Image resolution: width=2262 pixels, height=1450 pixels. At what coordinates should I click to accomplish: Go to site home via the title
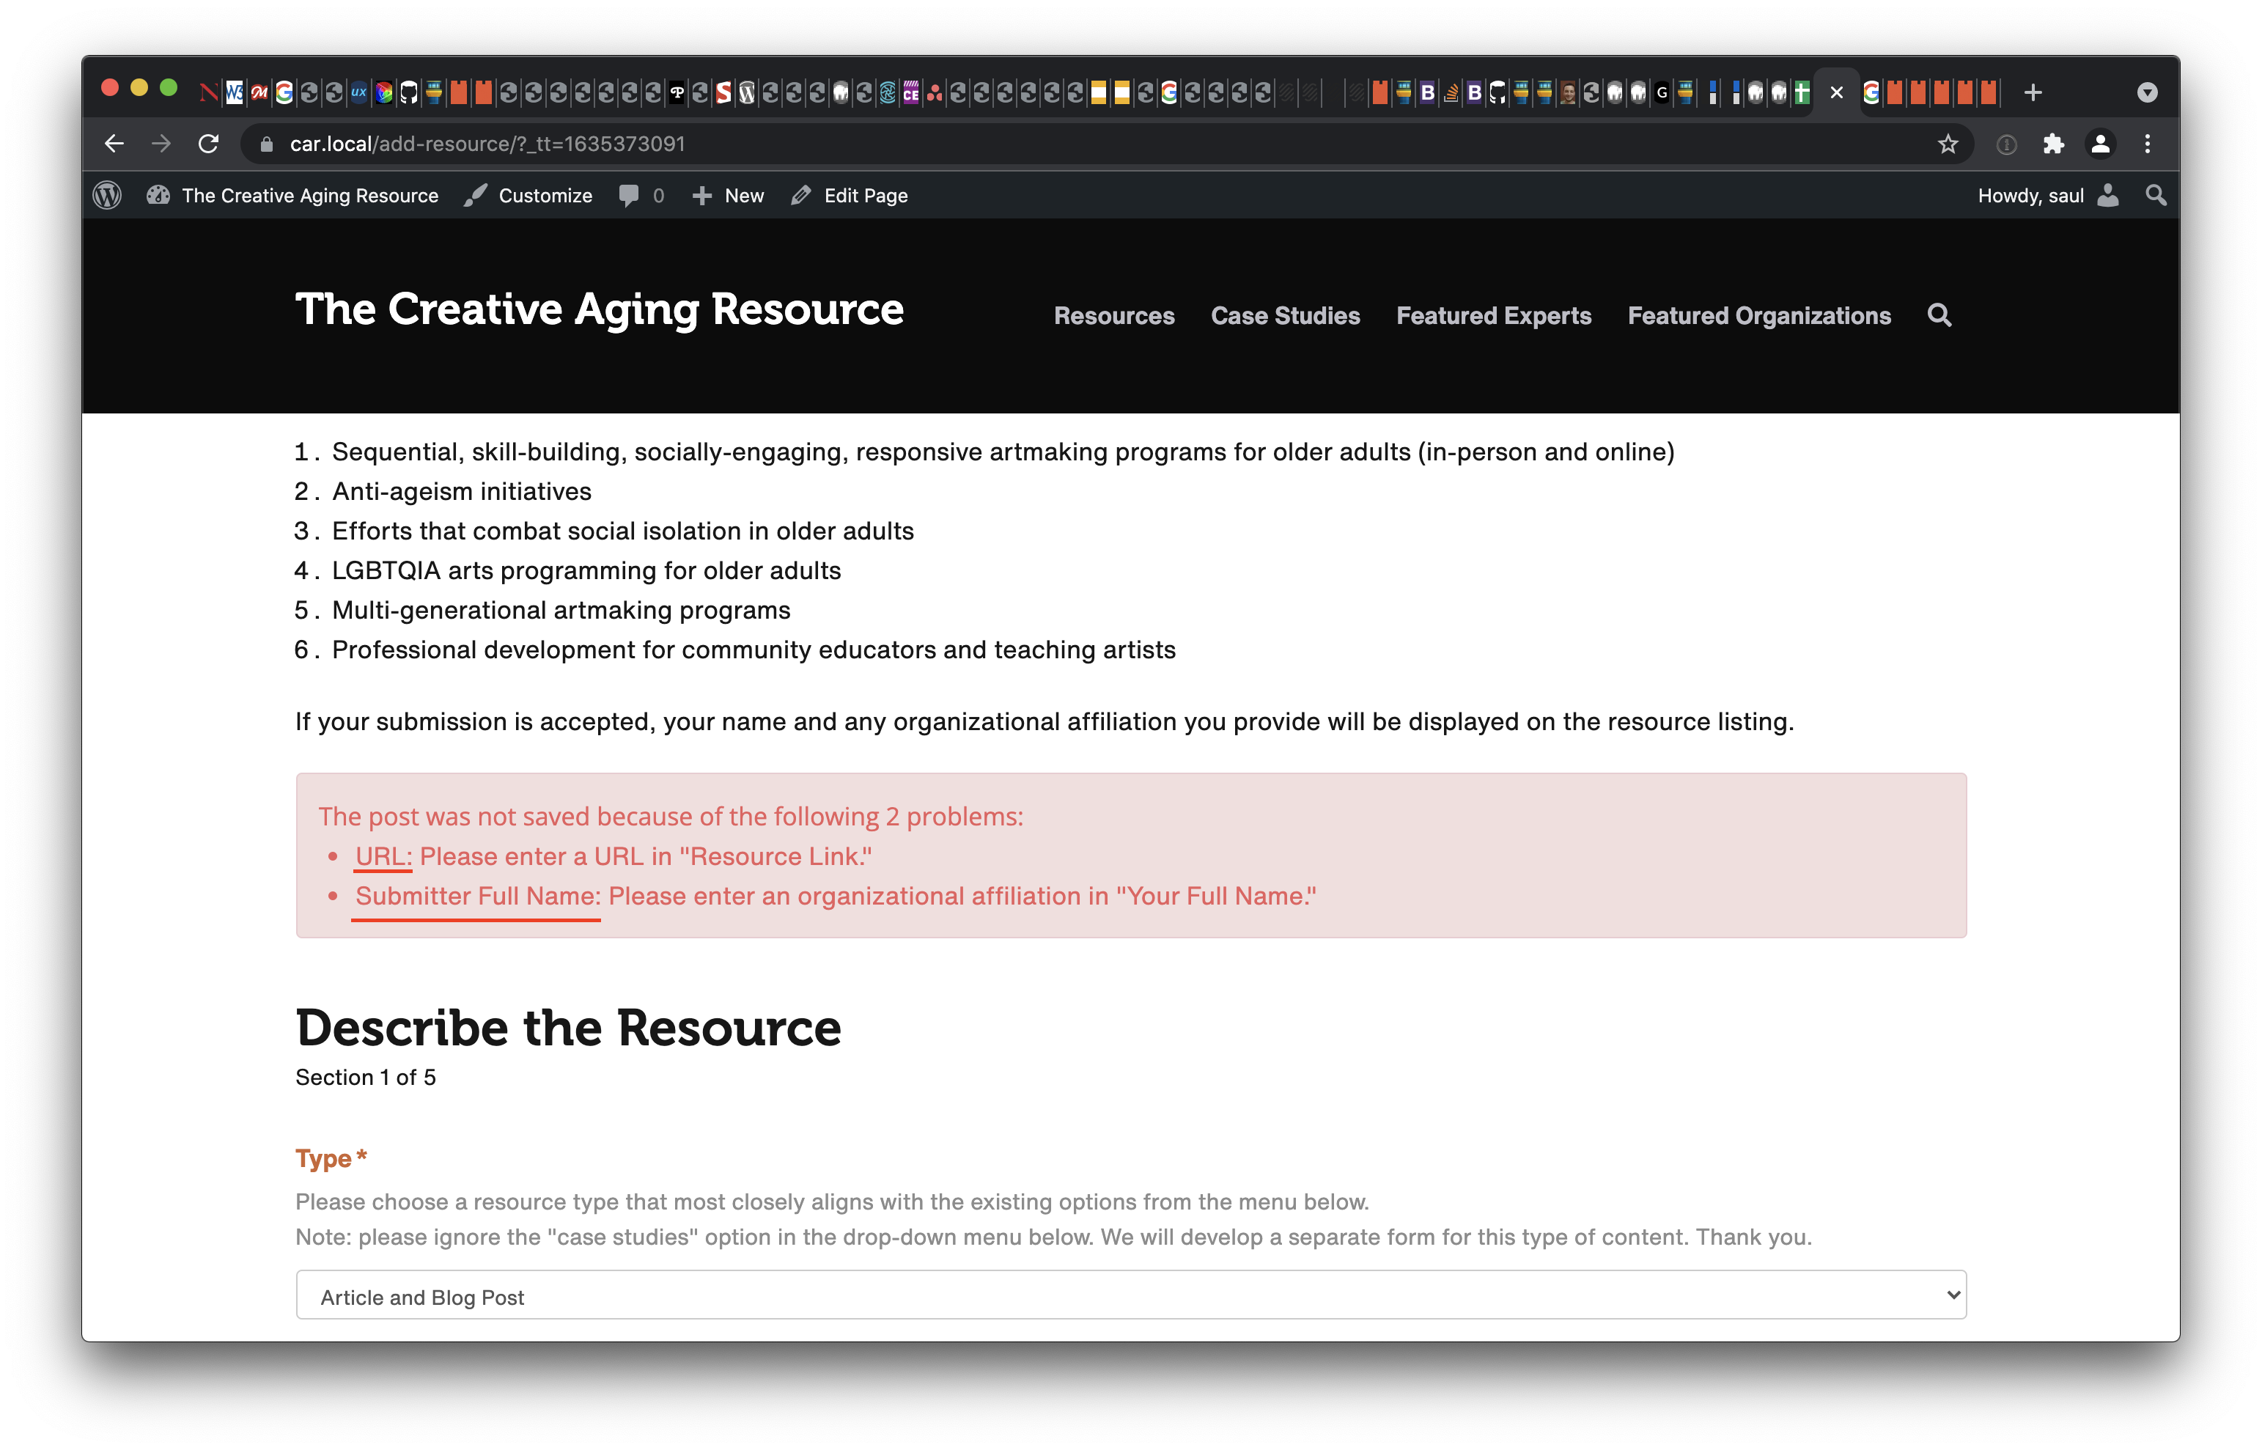(600, 311)
